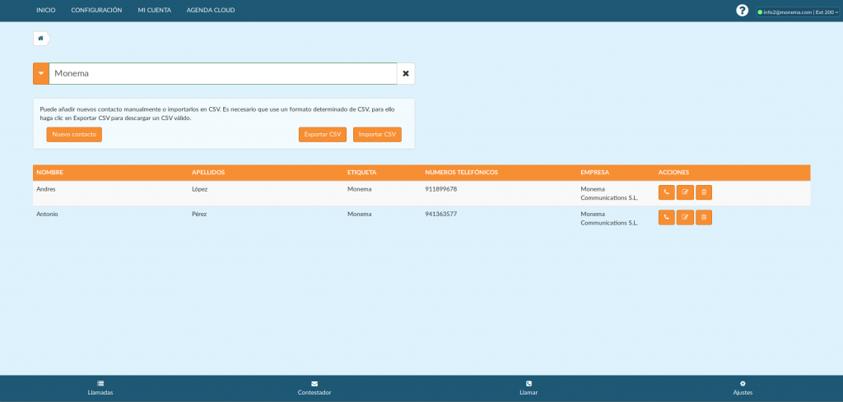Call Antonio Pérez using the phone icon

pyautogui.click(x=666, y=217)
